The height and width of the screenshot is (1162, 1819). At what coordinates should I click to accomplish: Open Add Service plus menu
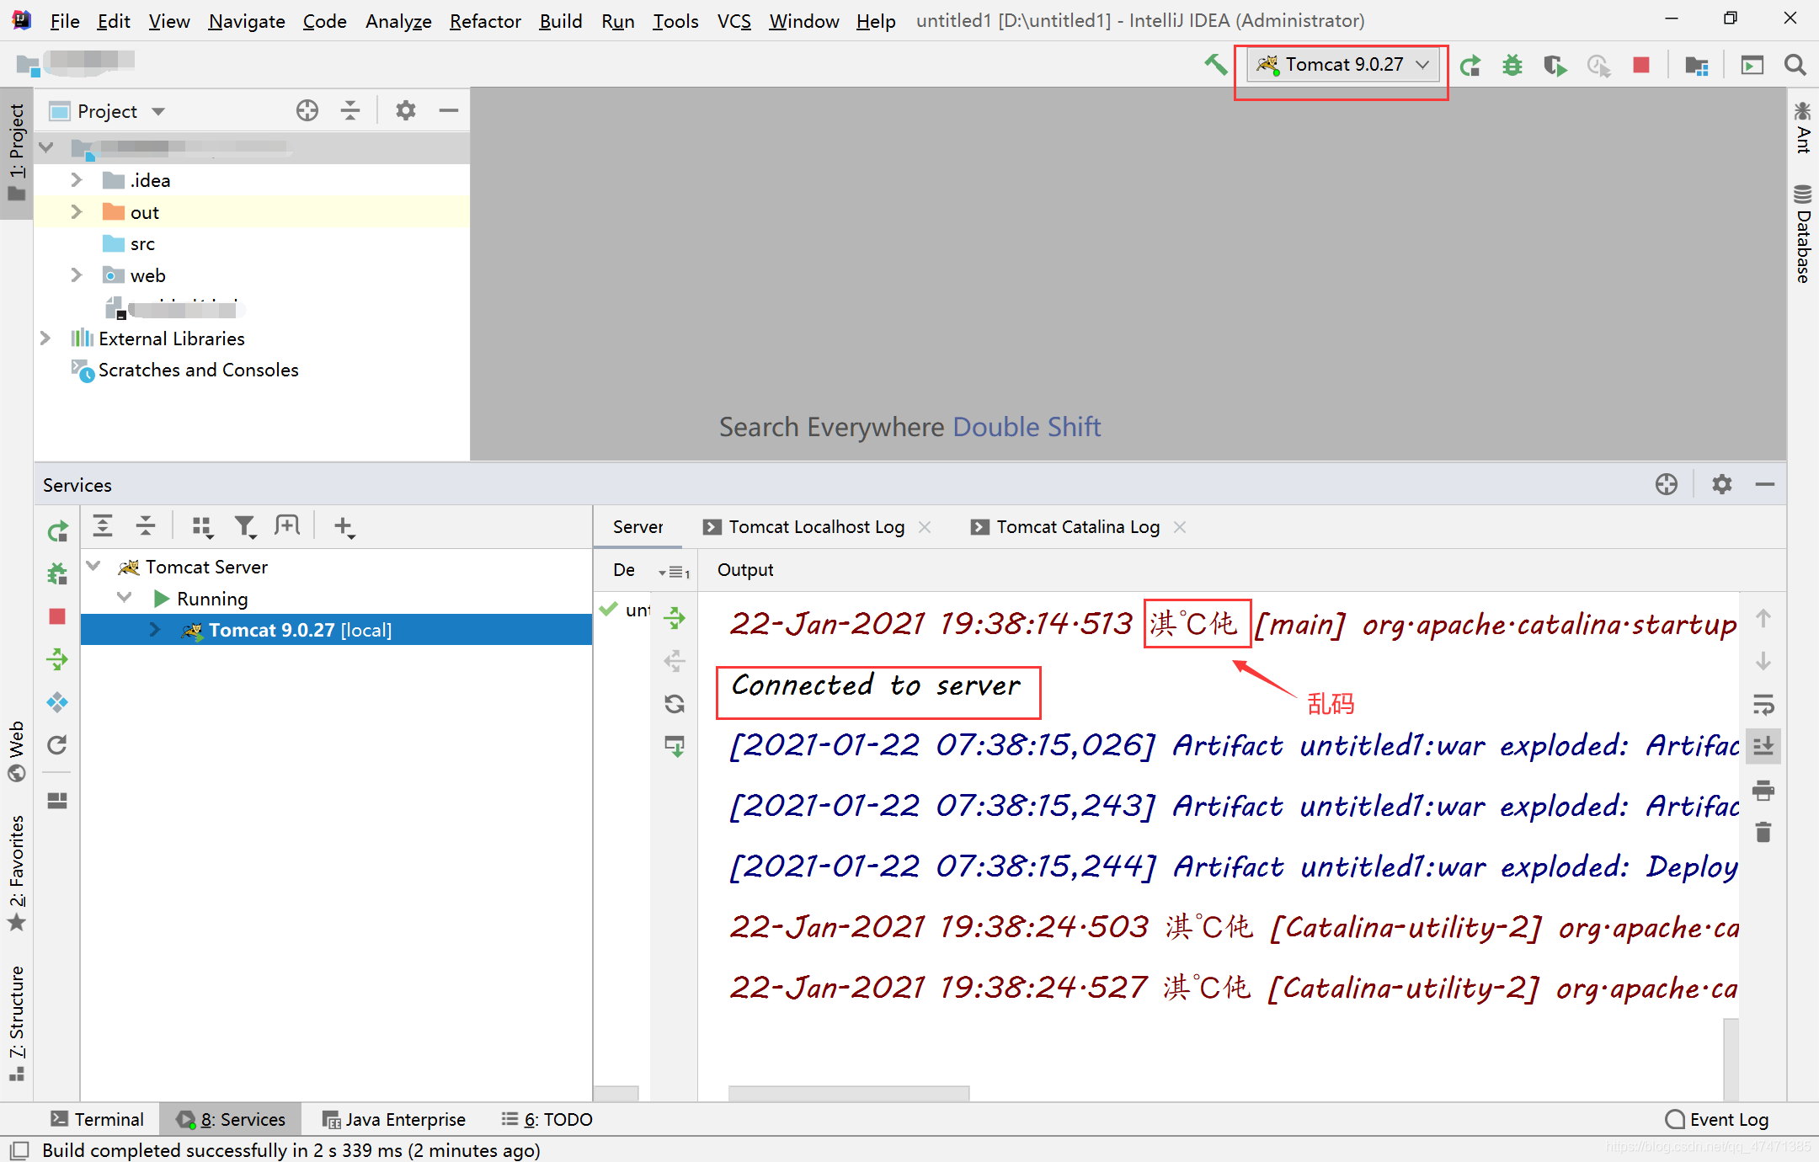click(344, 527)
